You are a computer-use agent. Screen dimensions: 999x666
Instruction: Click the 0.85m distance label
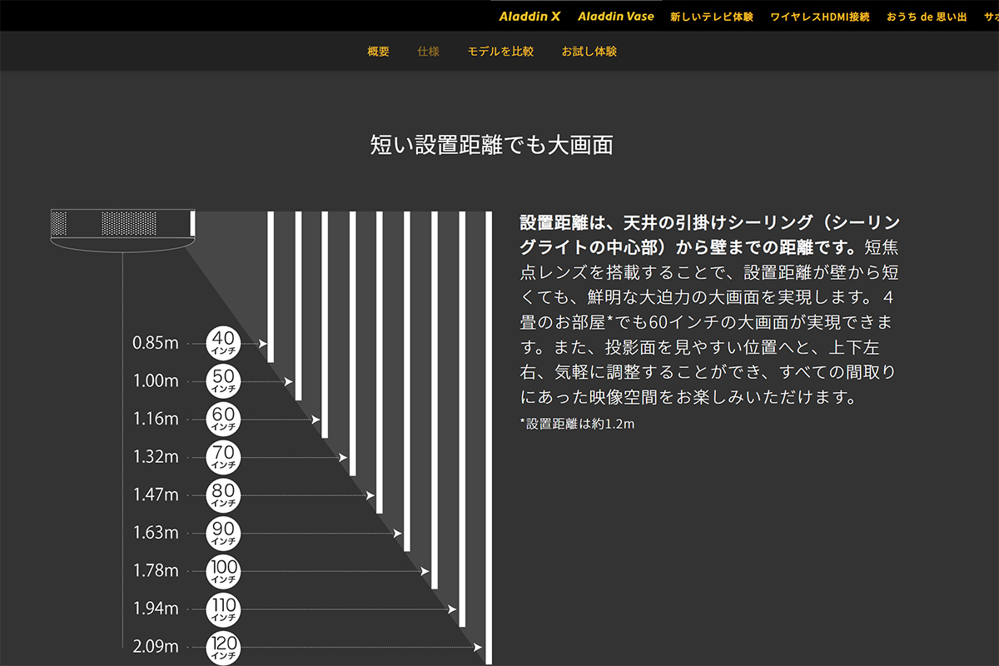click(156, 343)
